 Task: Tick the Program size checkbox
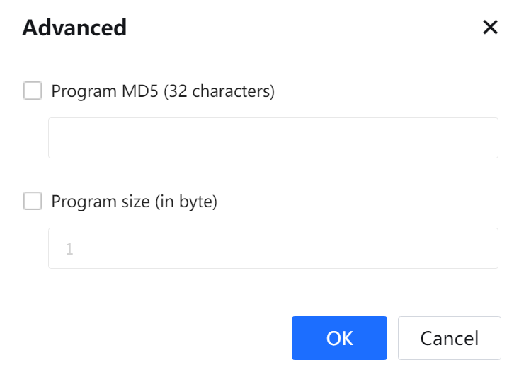(33, 202)
